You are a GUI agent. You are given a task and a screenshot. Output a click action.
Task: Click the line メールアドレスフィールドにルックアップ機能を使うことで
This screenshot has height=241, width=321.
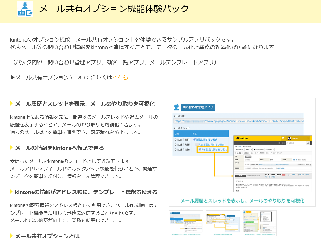click(84, 169)
